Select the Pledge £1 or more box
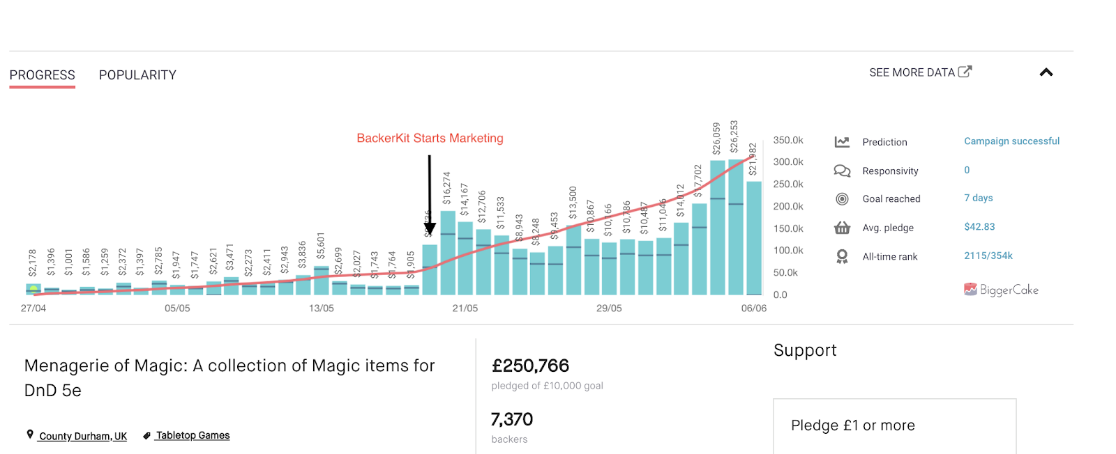The image size is (1116, 454). click(894, 425)
